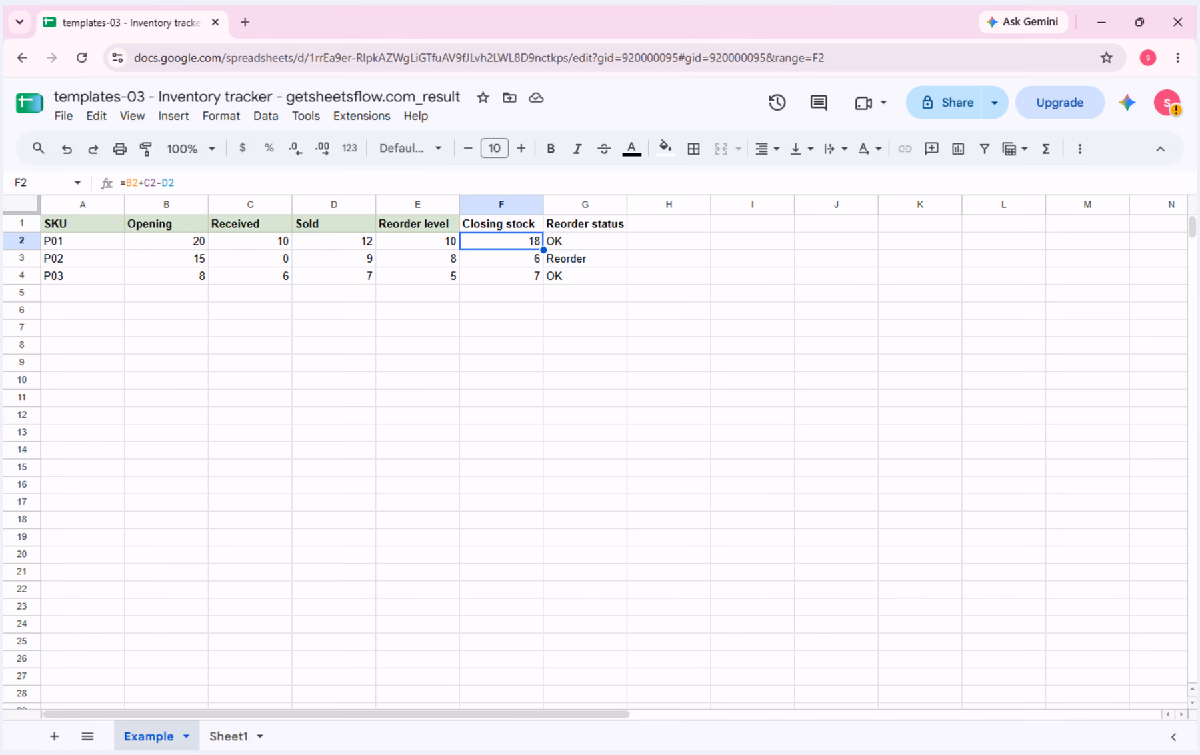1200x755 pixels.
Task: Click the Undo arrow icon
Action: coord(66,149)
